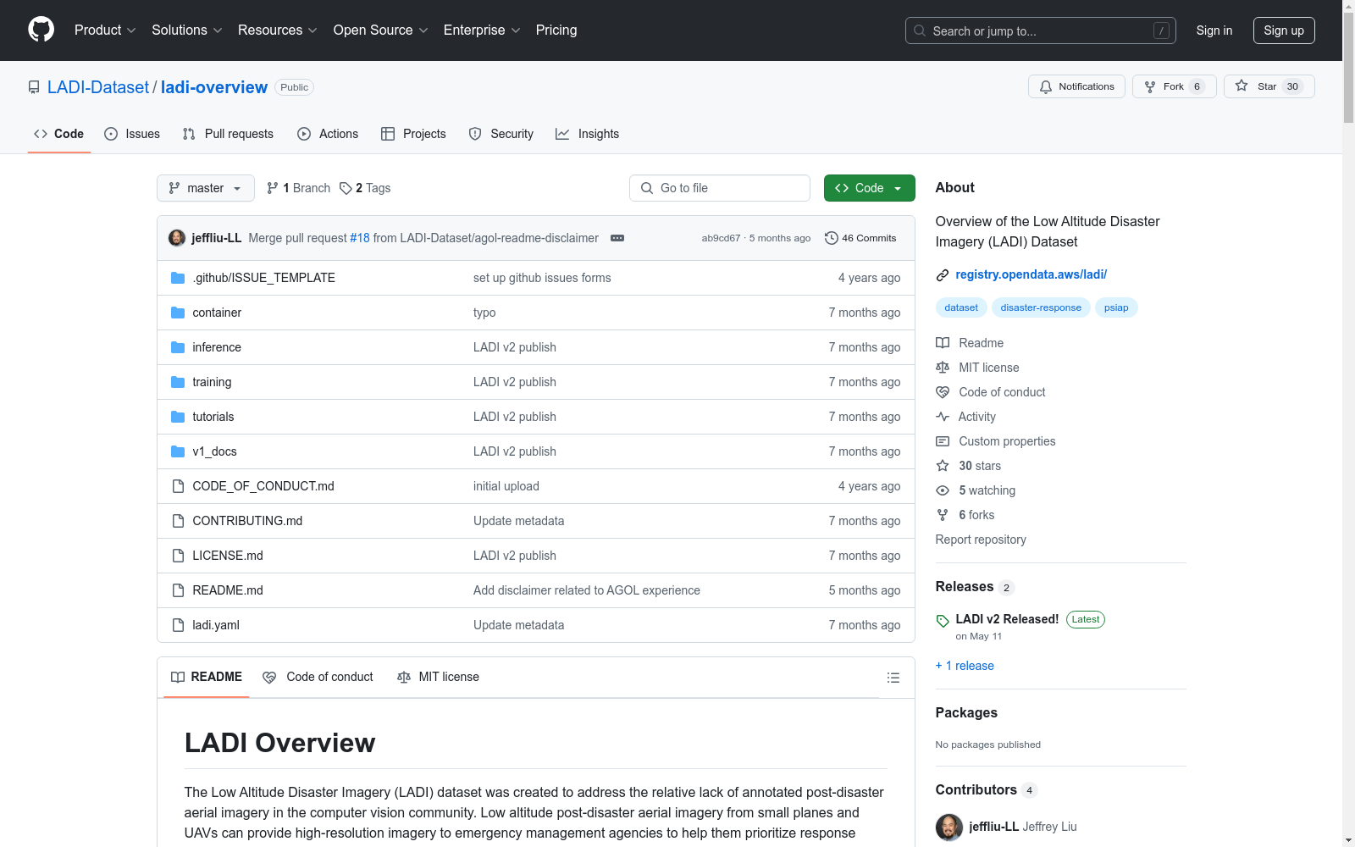Open the inference folder

coord(217,347)
